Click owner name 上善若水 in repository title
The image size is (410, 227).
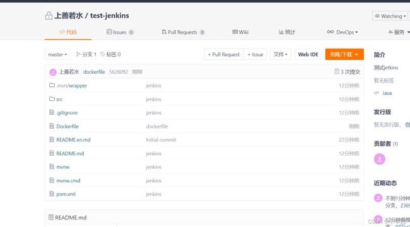tap(68, 16)
